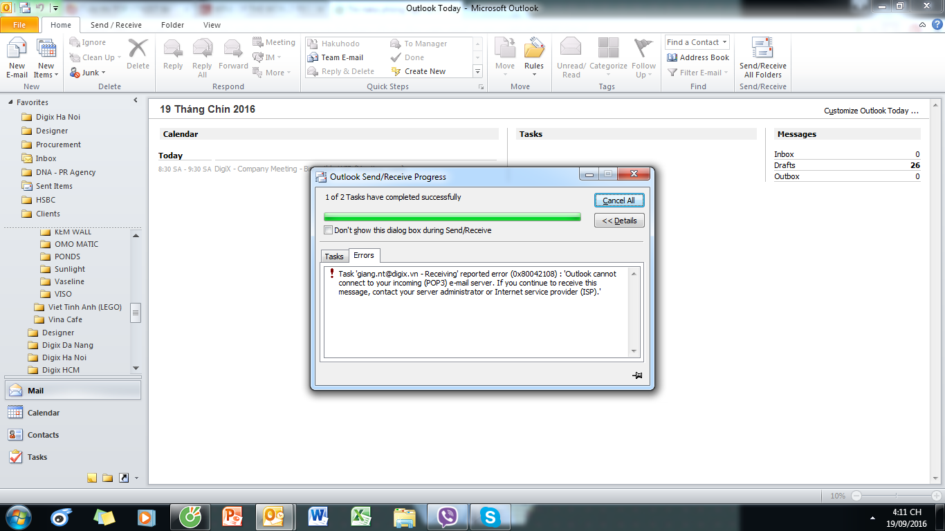The height and width of the screenshot is (531, 945).
Task: Tick Don't show this dialog box checkbox
Action: 329,230
